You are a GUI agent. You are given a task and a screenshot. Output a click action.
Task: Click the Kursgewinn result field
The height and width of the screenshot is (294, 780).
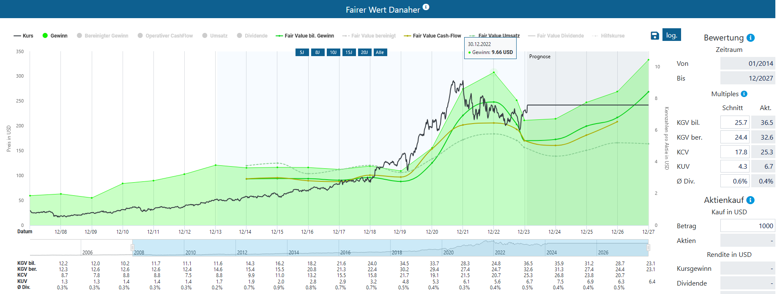click(x=747, y=268)
